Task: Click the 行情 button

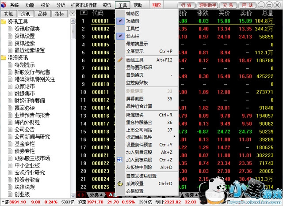Action: coord(186,5)
